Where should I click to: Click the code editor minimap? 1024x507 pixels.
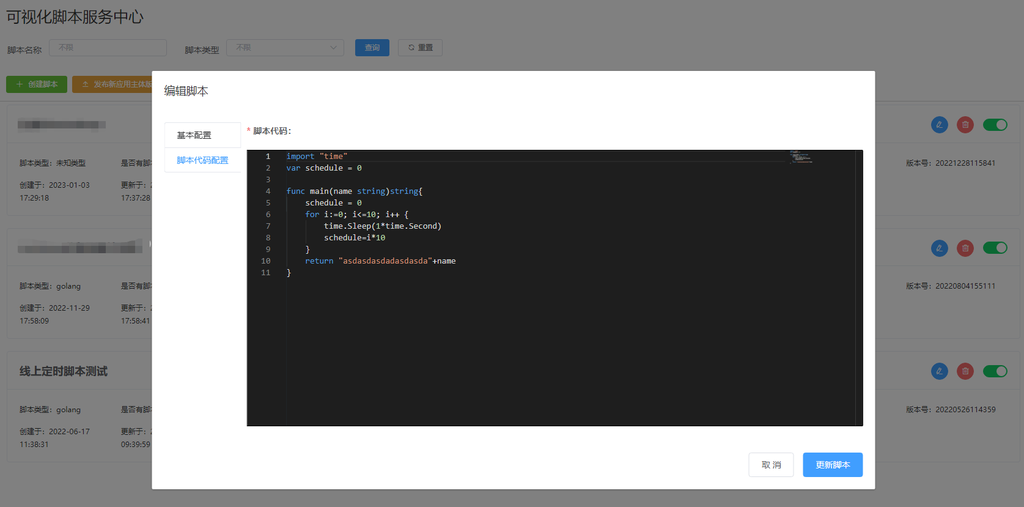[x=801, y=157]
